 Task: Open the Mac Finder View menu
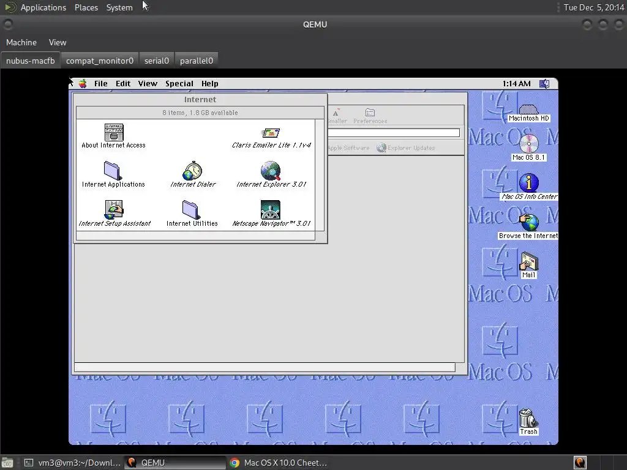(x=148, y=83)
